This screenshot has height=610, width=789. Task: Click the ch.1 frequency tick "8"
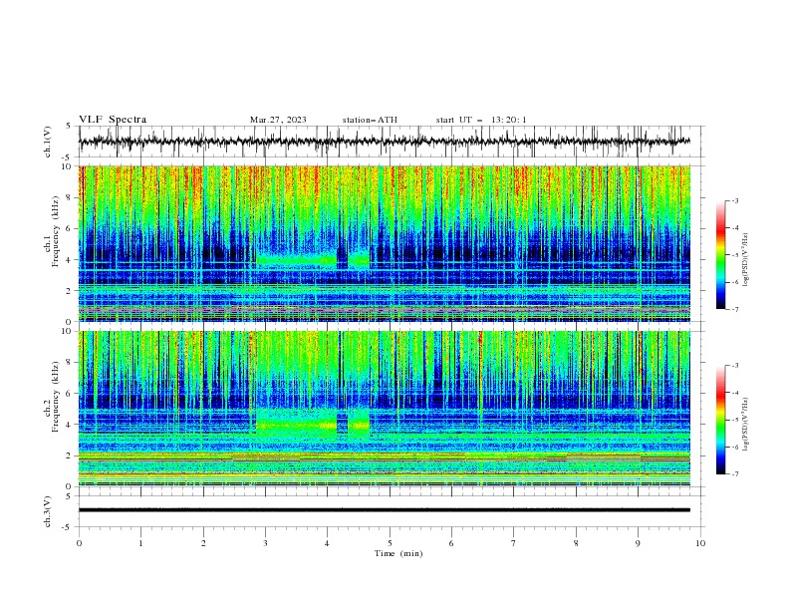click(70, 197)
